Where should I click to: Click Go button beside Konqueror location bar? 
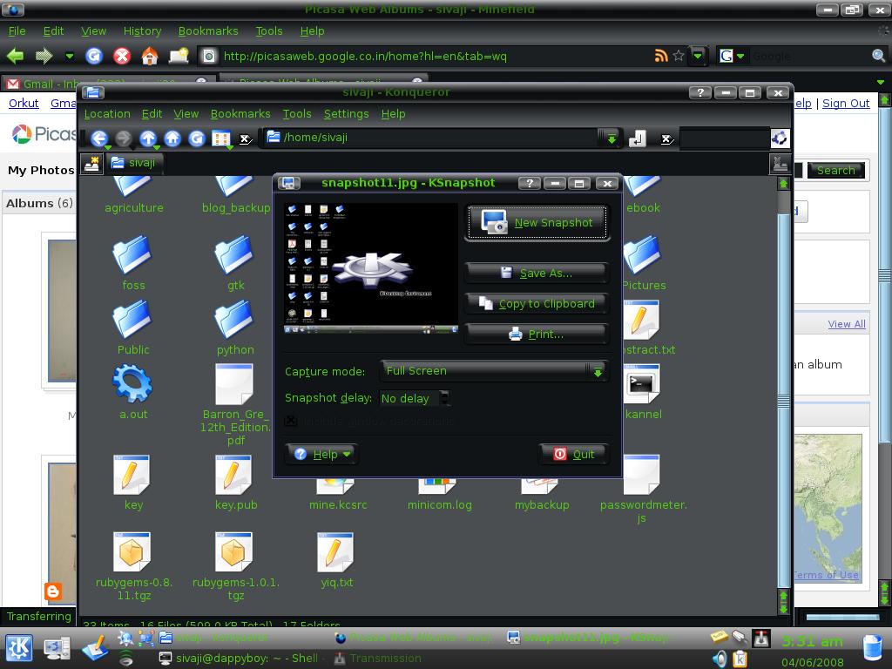[637, 139]
